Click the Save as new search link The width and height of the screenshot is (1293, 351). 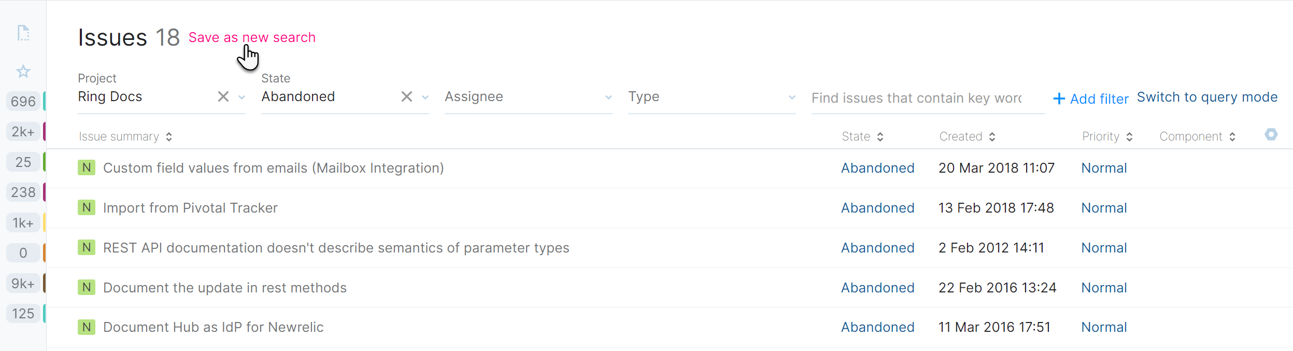pyautogui.click(x=252, y=37)
